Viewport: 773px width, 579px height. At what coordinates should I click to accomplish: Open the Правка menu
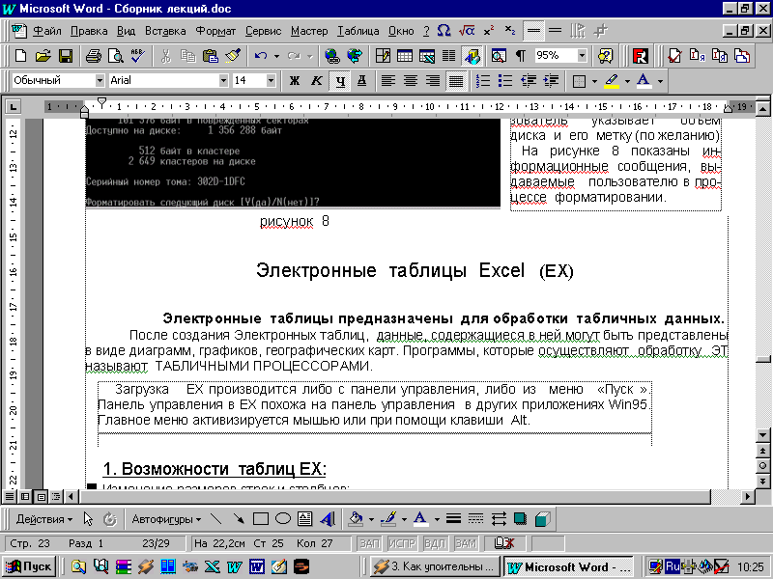coord(89,31)
